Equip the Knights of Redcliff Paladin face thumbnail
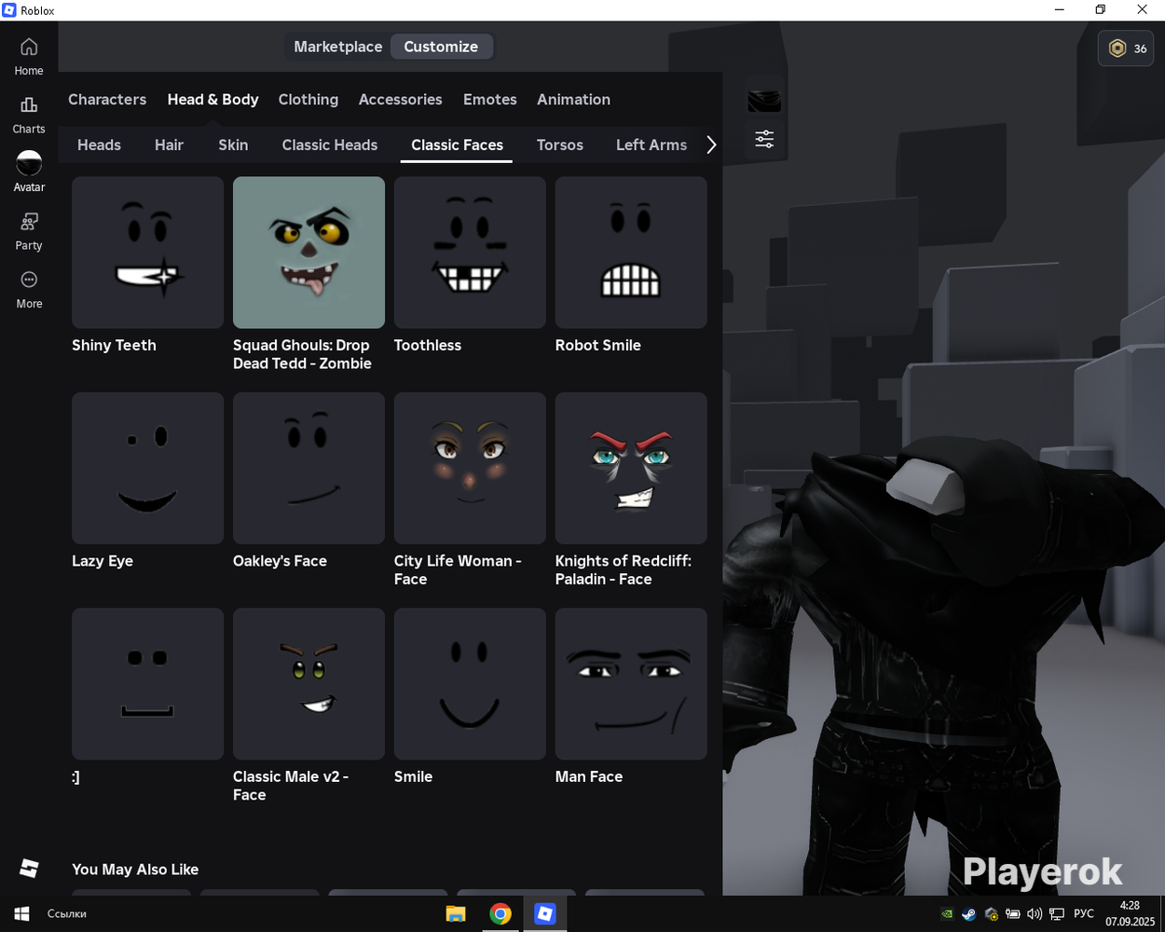1165x932 pixels. pos(631,468)
